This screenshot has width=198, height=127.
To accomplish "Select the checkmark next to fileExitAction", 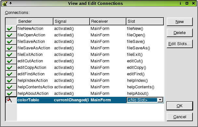I will tap(9, 55).
